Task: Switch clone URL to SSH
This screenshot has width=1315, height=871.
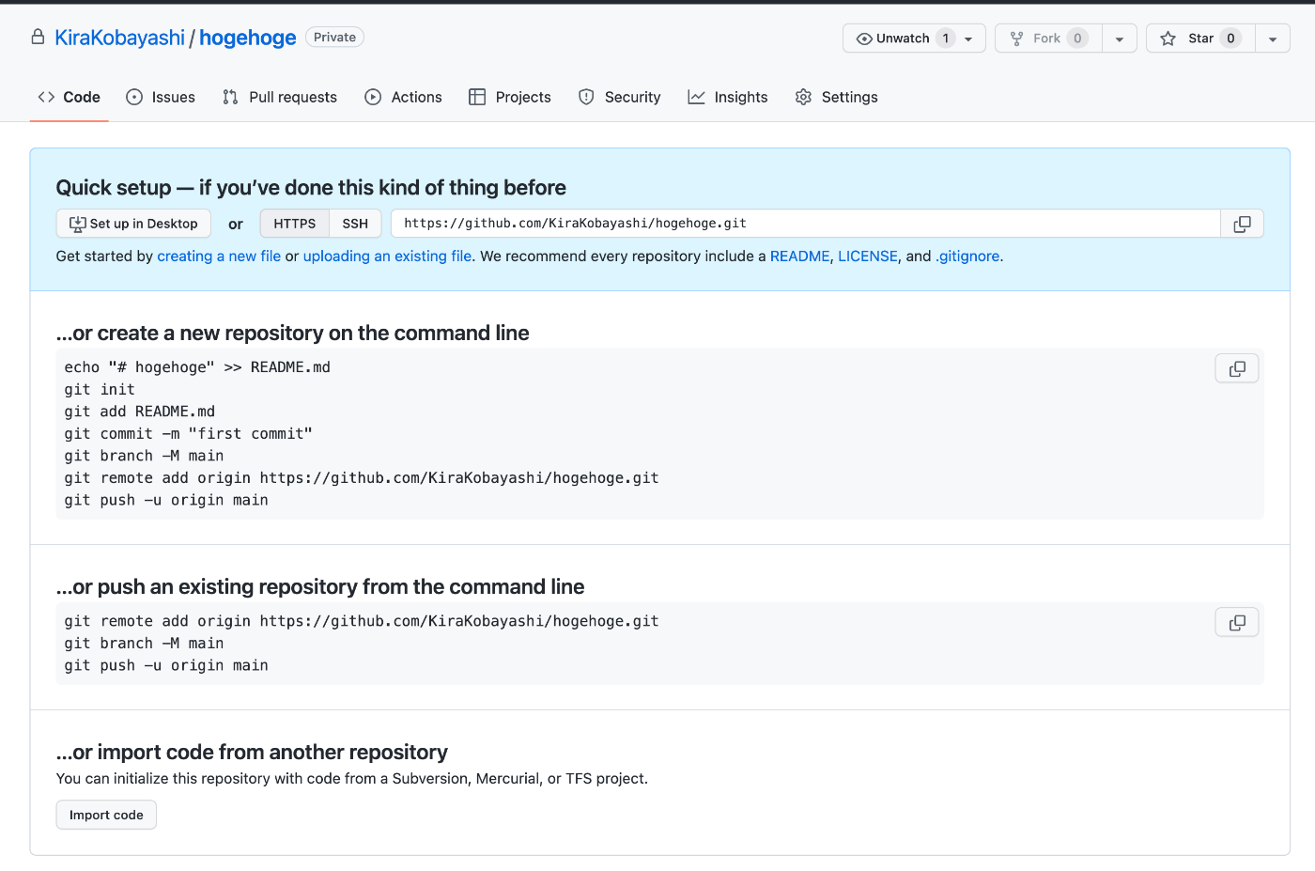Action: [355, 224]
